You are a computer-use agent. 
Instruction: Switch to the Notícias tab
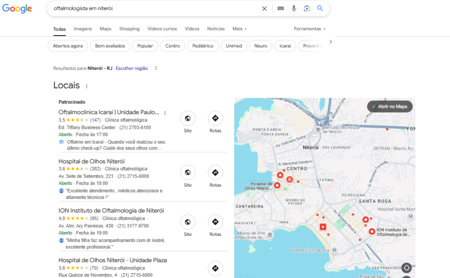point(216,29)
